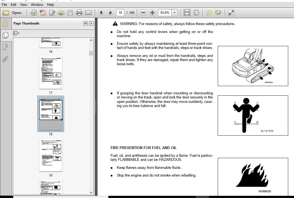Click the upload to cloud icon
Screen dimensions: 294x198
click(61, 13)
